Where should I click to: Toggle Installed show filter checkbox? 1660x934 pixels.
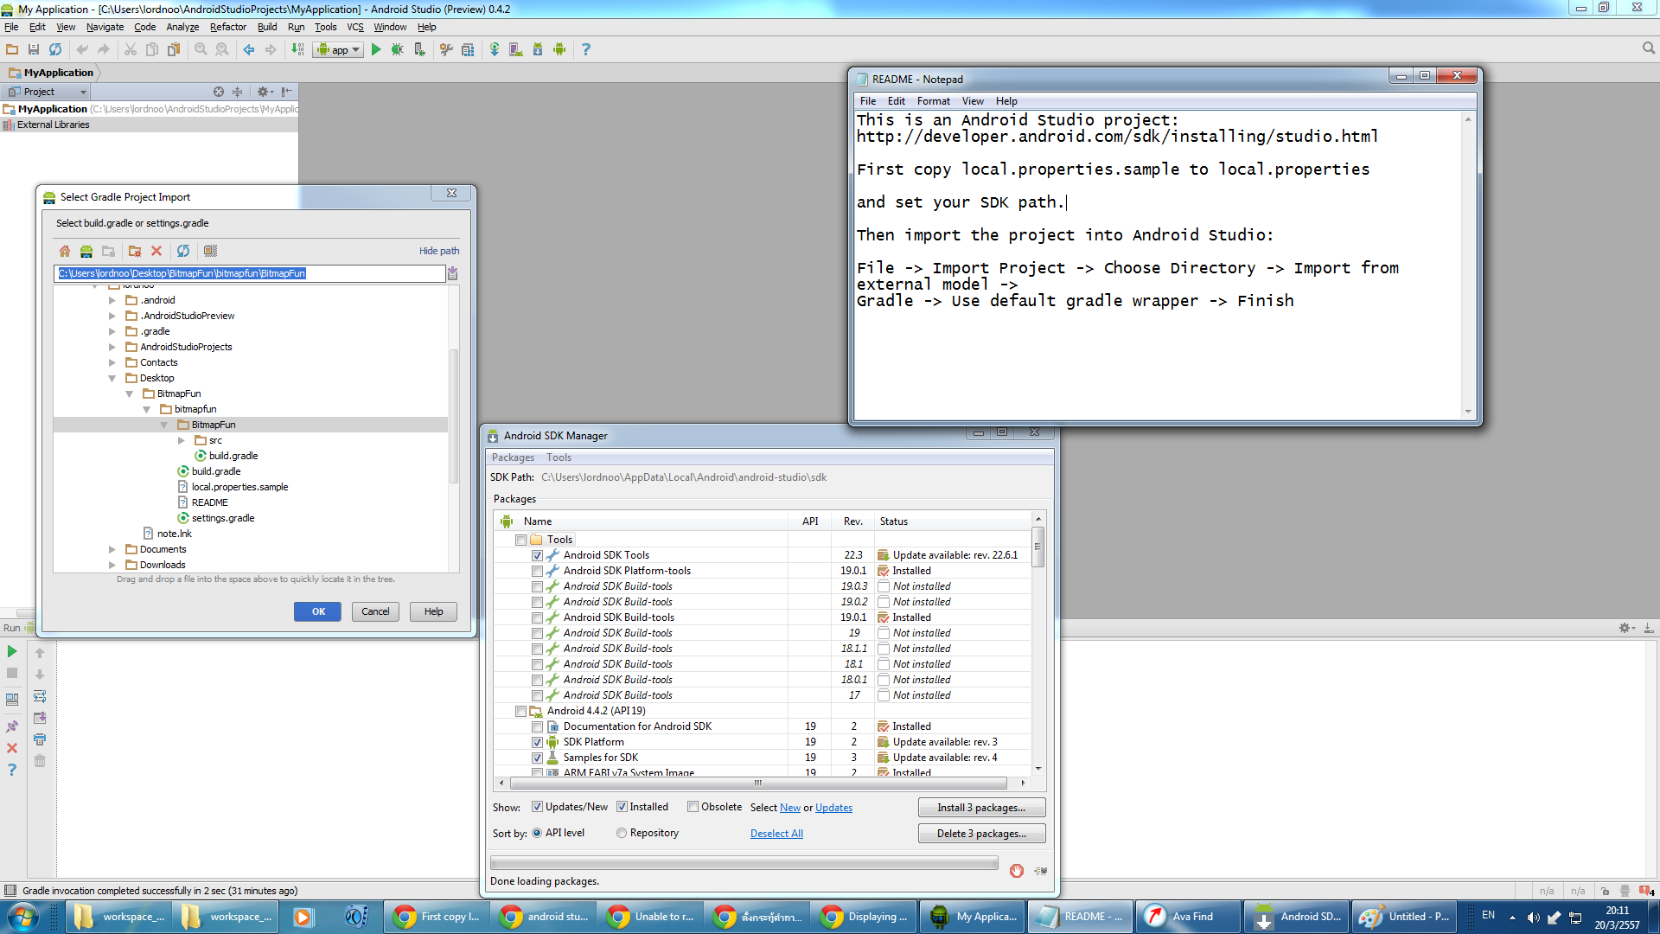[622, 807]
